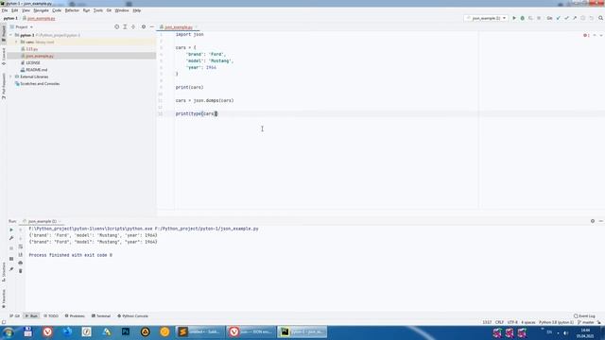
Task: Expand the External Libraries node
Action: click(10, 76)
